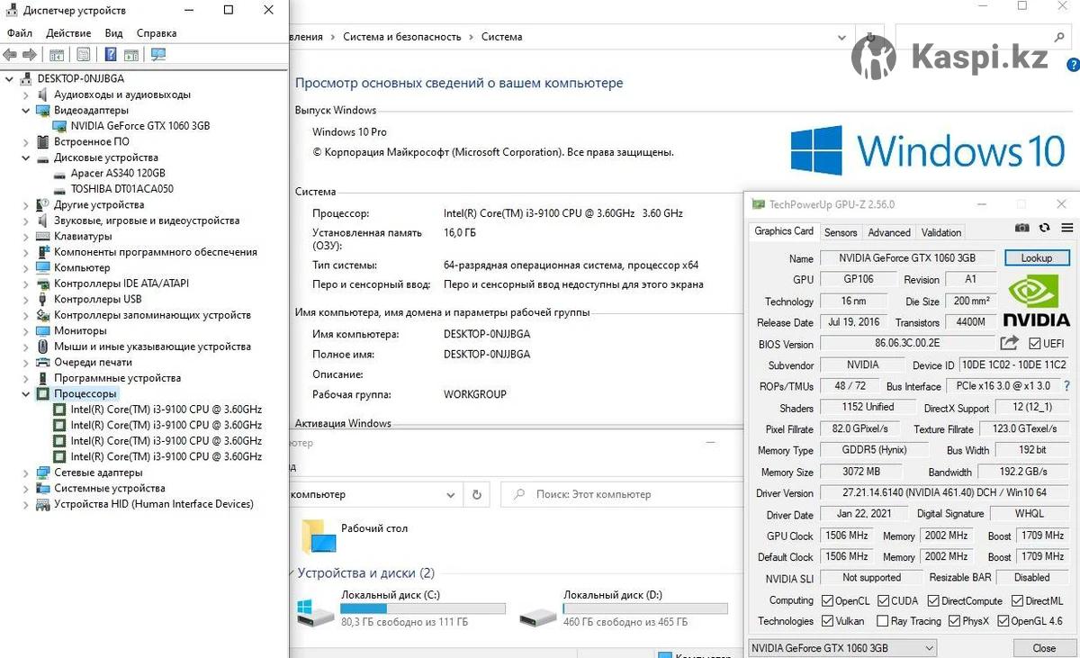Click the refresh button beside the address bar
Screen dimensions: 1080x658
pos(477,494)
